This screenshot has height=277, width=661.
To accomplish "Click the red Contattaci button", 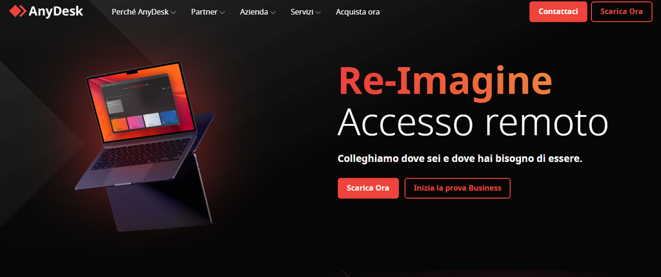I will pyautogui.click(x=558, y=12).
